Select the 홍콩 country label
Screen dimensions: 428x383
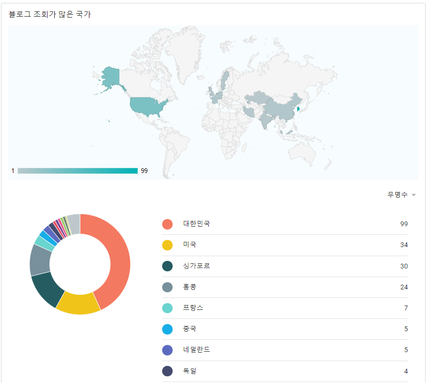pyautogui.click(x=190, y=287)
